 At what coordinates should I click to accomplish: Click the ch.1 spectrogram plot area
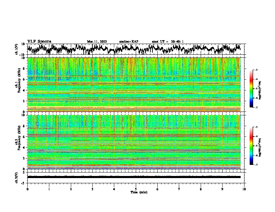coord(134,85)
